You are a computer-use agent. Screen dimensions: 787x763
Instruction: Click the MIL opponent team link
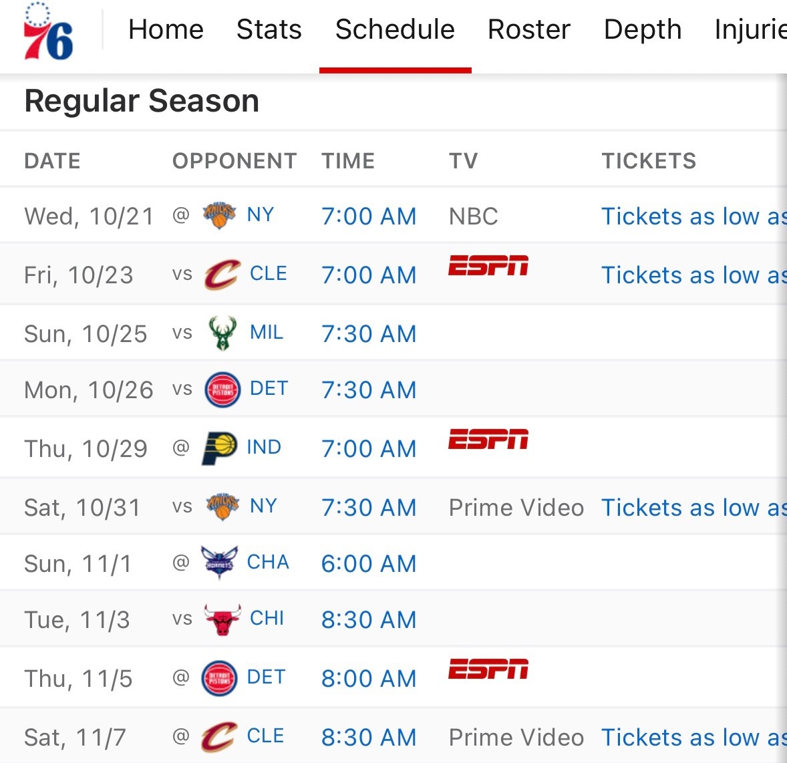pyautogui.click(x=267, y=332)
